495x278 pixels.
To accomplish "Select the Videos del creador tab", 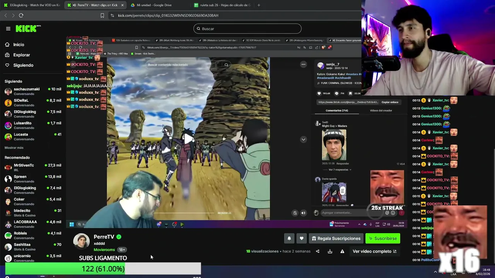I will [x=381, y=110].
